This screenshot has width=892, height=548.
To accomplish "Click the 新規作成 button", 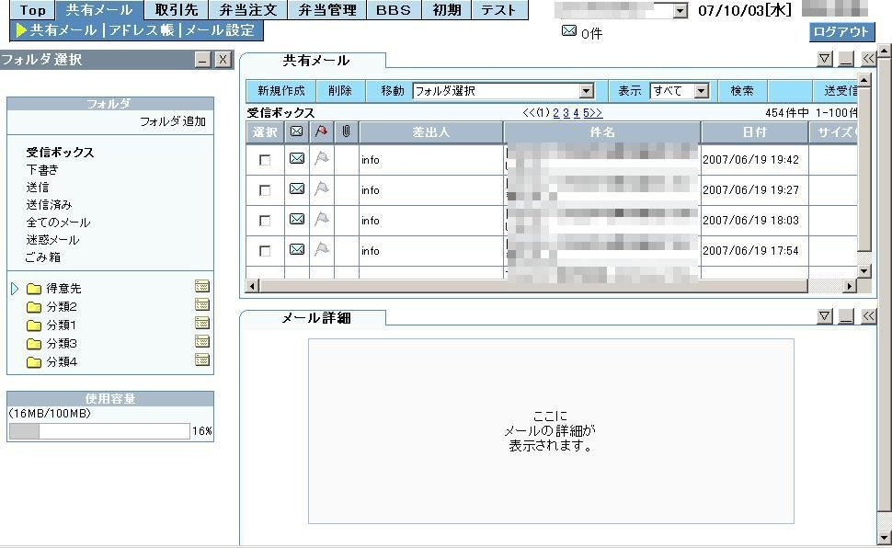I will 281,90.
